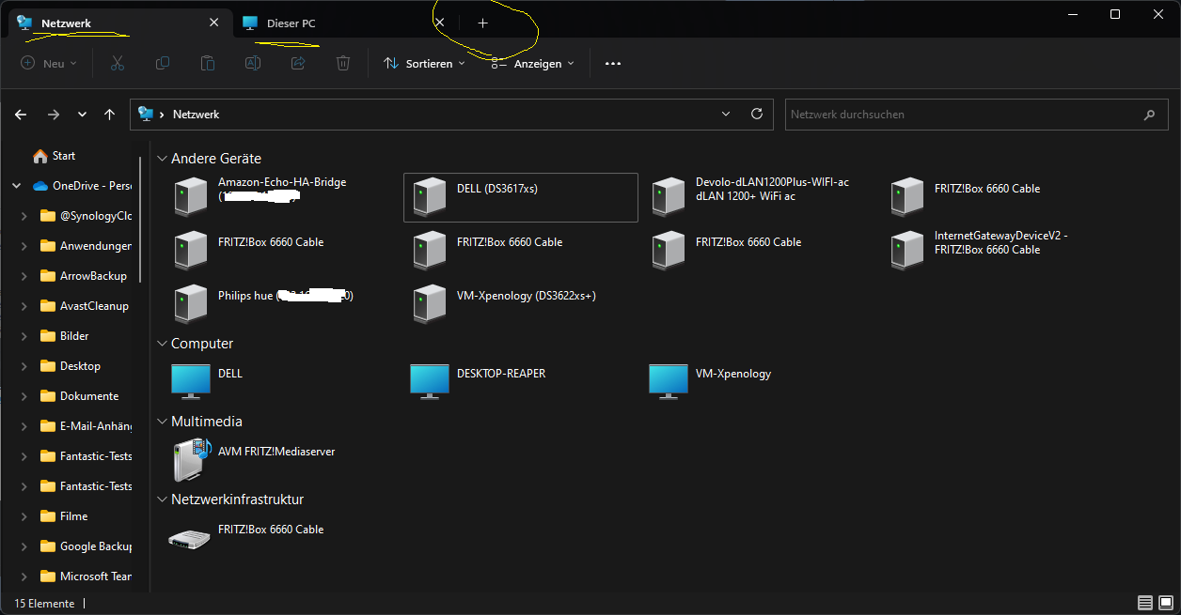Expand the Bilder folder chevron
Image resolution: width=1181 pixels, height=615 pixels.
click(x=24, y=336)
